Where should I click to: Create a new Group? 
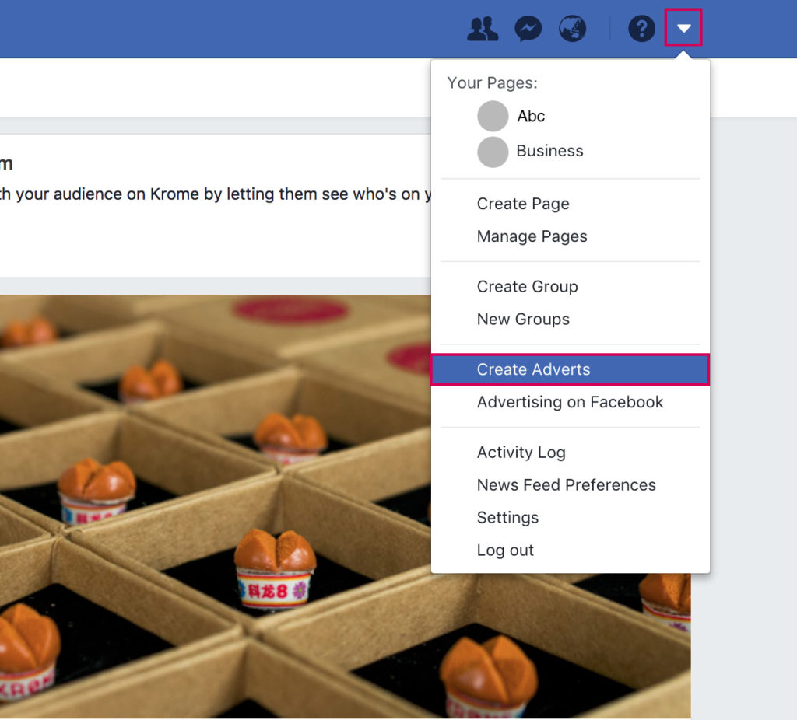(x=527, y=286)
